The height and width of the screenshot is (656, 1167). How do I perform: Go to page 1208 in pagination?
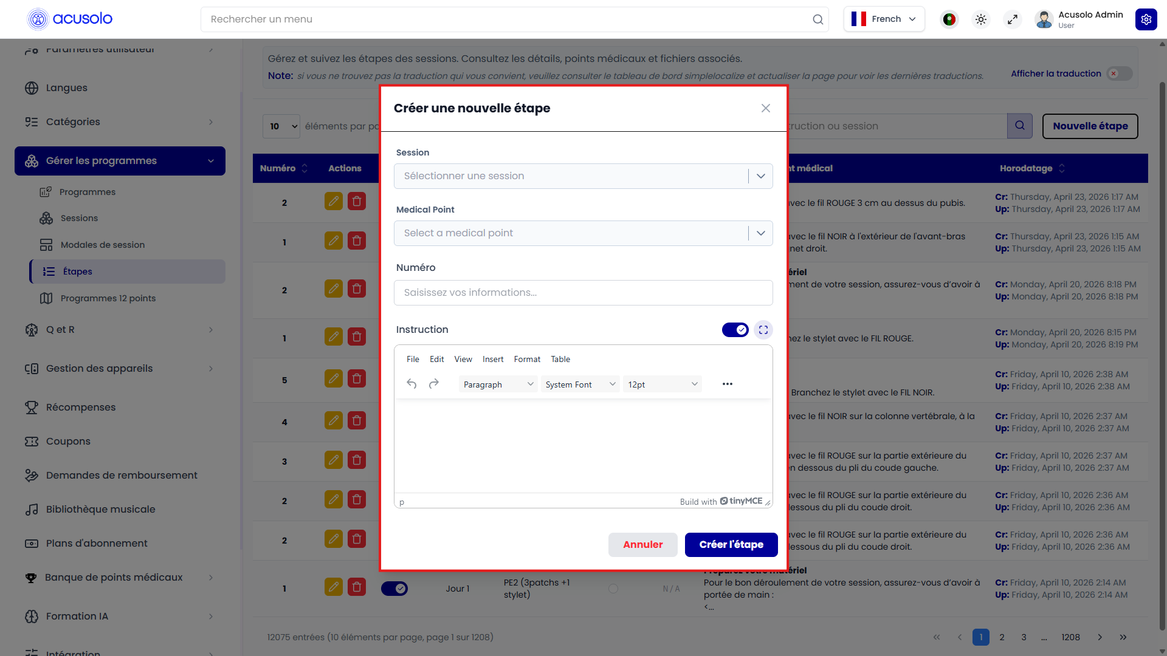point(1071,637)
